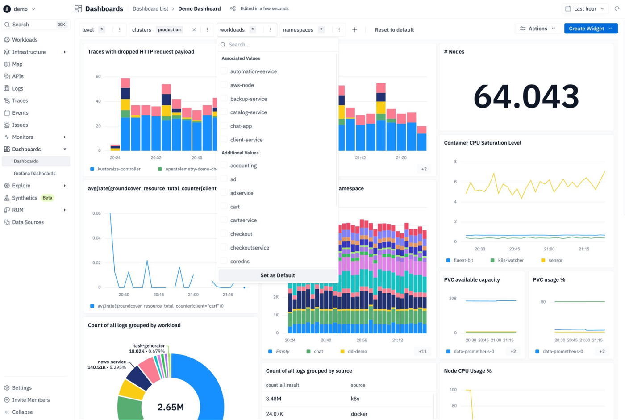Click the refresh icon at top right

617,8
